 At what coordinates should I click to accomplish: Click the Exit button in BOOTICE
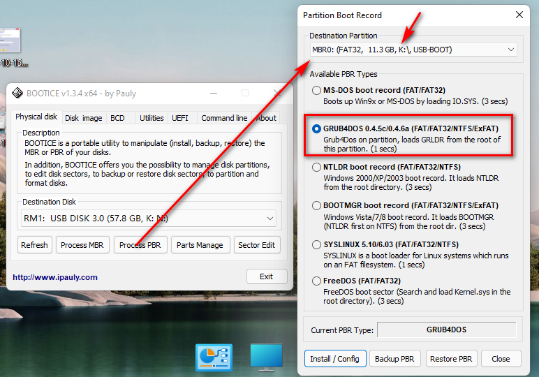click(x=267, y=276)
